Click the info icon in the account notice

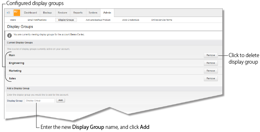[x=9, y=35]
